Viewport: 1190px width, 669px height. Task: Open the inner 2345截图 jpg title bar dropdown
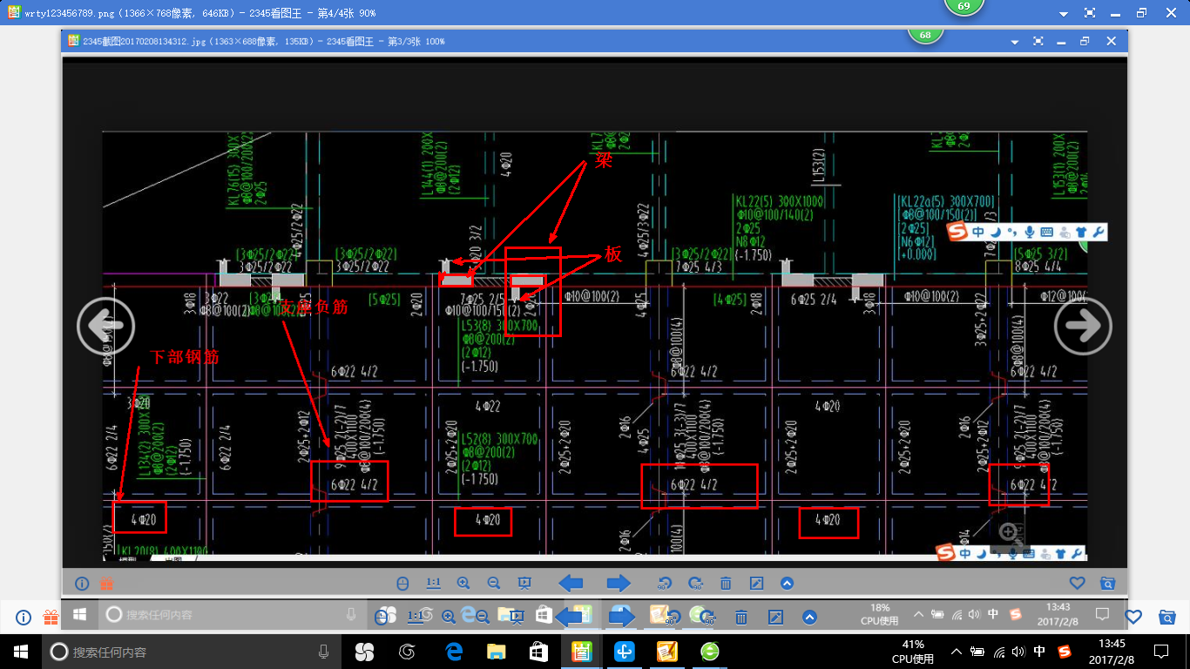tap(1015, 42)
